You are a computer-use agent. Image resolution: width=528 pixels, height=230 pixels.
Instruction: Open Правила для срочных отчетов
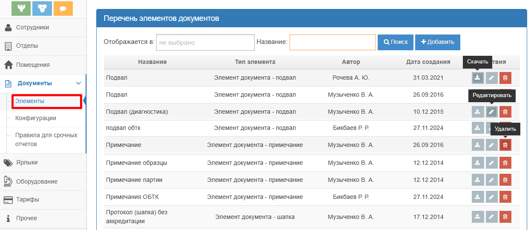click(46, 139)
